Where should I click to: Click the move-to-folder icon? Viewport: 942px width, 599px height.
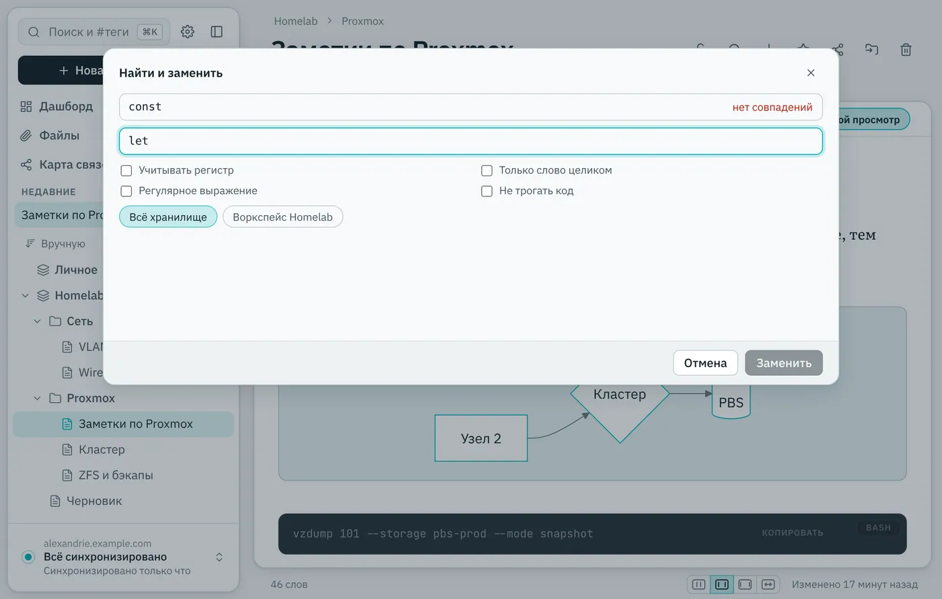pyautogui.click(x=872, y=49)
